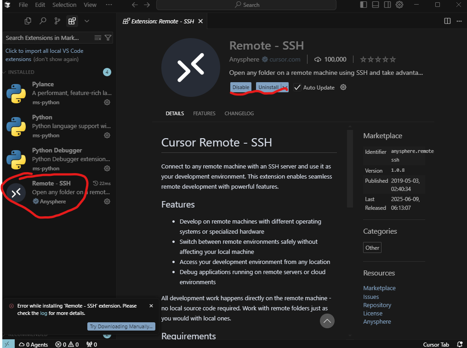Click the Try Downloading Manually button
467x348 pixels.
point(121,326)
